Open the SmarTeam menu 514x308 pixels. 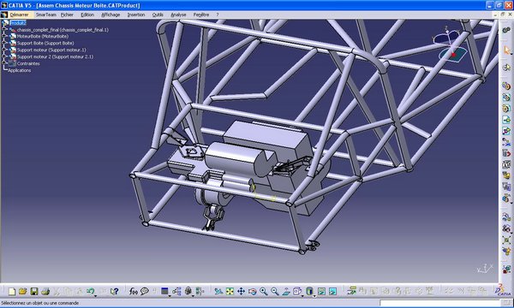[x=46, y=15]
